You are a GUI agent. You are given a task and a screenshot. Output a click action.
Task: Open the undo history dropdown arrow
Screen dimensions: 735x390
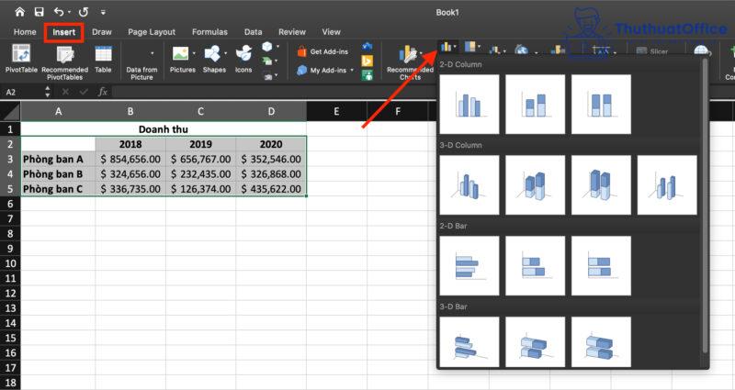[70, 12]
